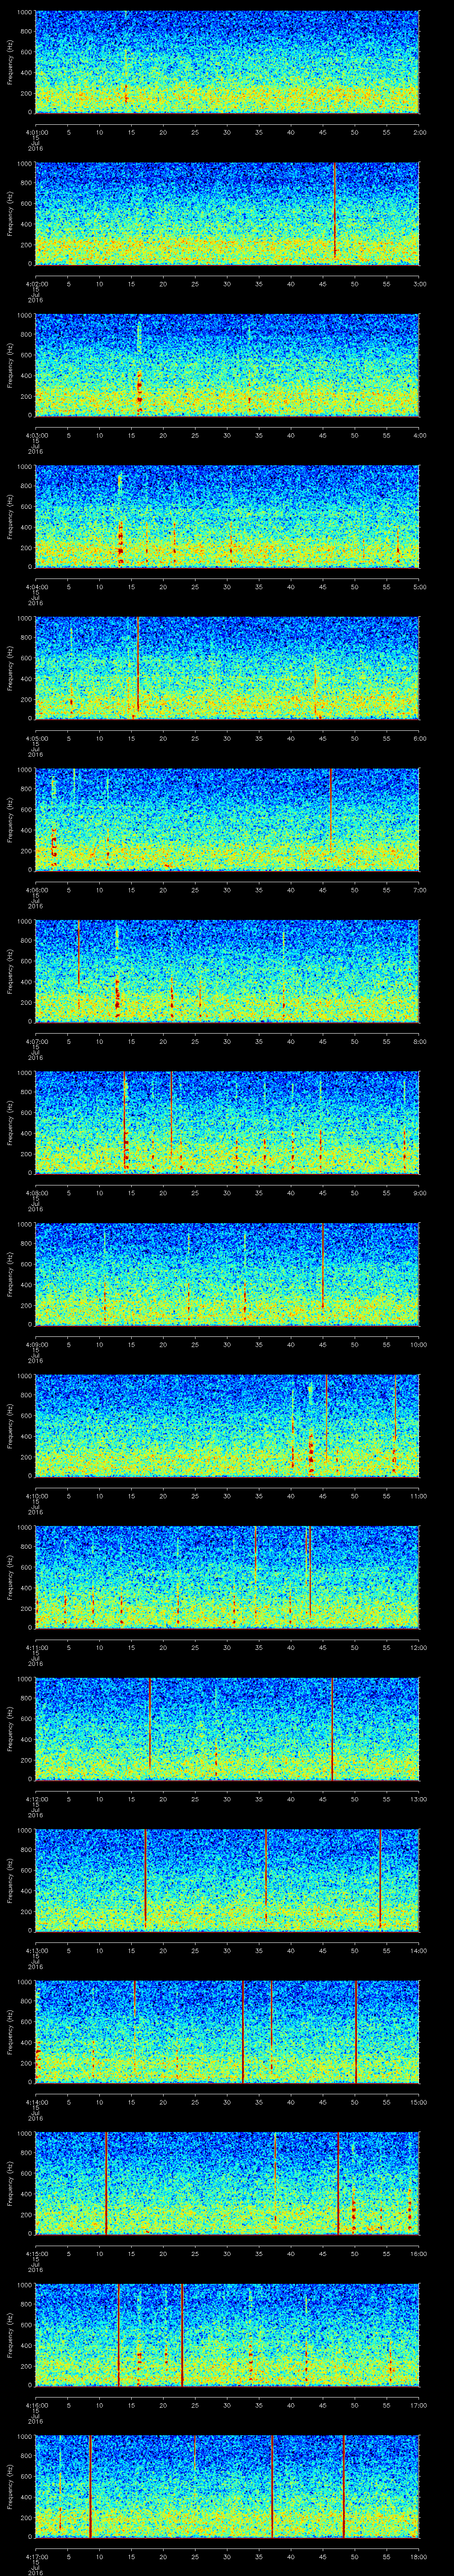Click the 4:01:00 start time label

[x=36, y=131]
